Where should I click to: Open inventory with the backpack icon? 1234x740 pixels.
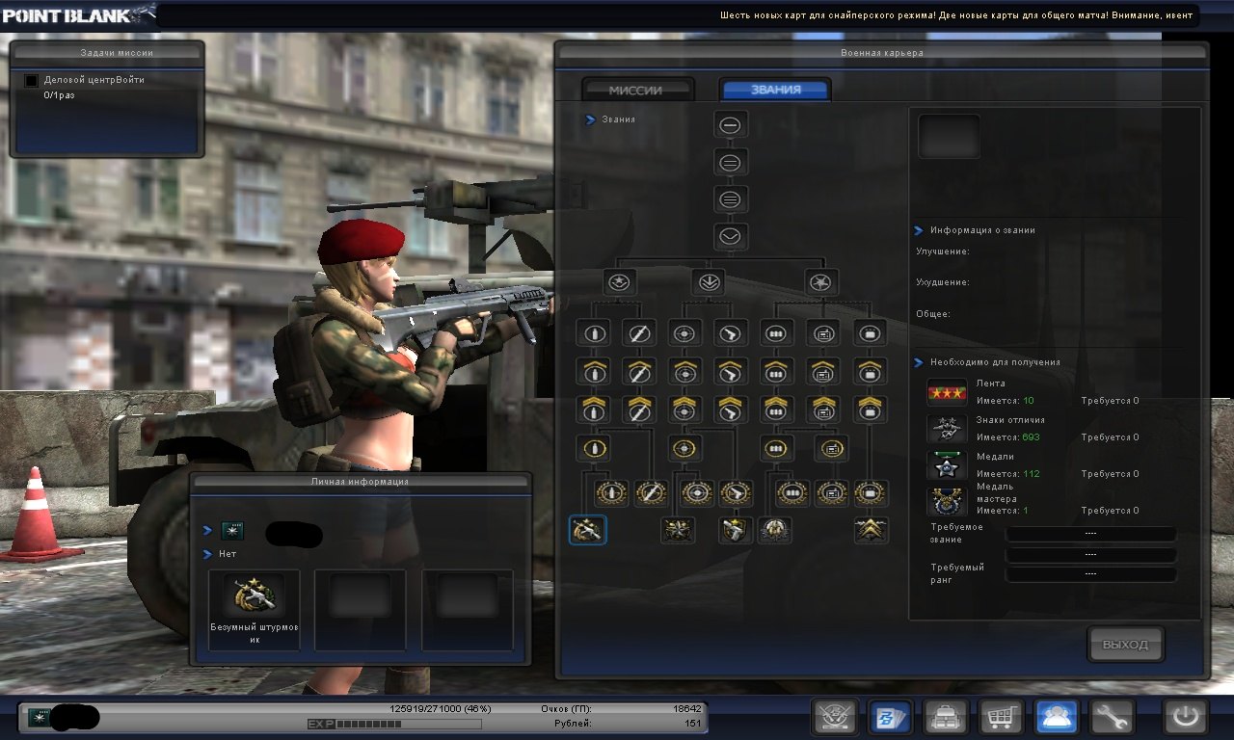click(946, 717)
